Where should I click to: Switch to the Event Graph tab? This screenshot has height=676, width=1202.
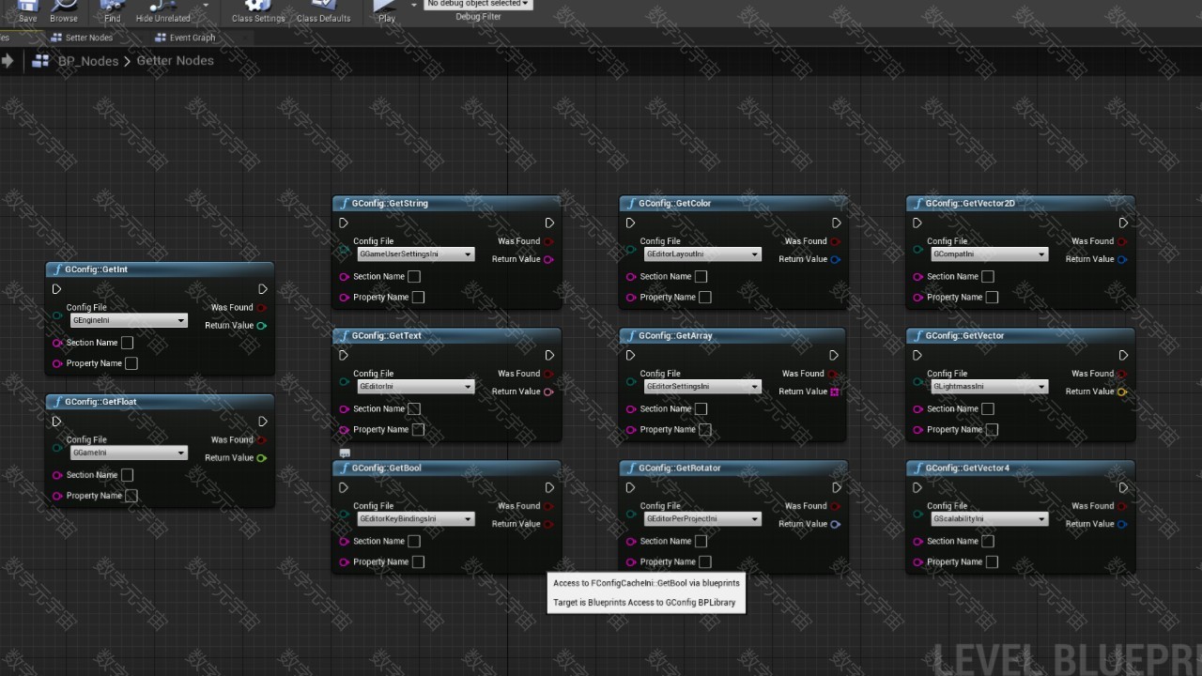click(x=185, y=38)
